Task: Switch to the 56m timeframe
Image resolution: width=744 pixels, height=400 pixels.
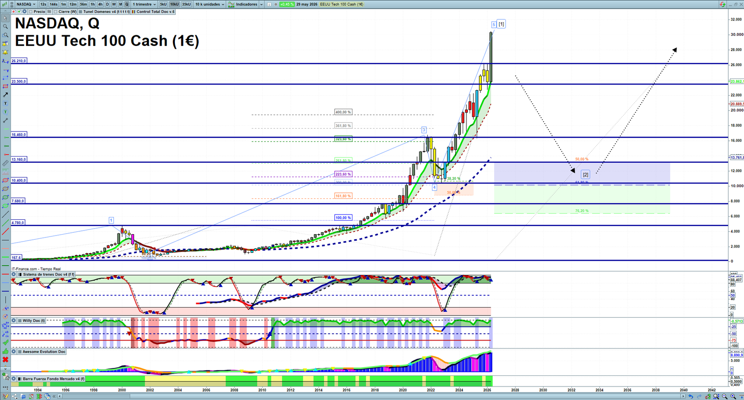Action: point(83,4)
